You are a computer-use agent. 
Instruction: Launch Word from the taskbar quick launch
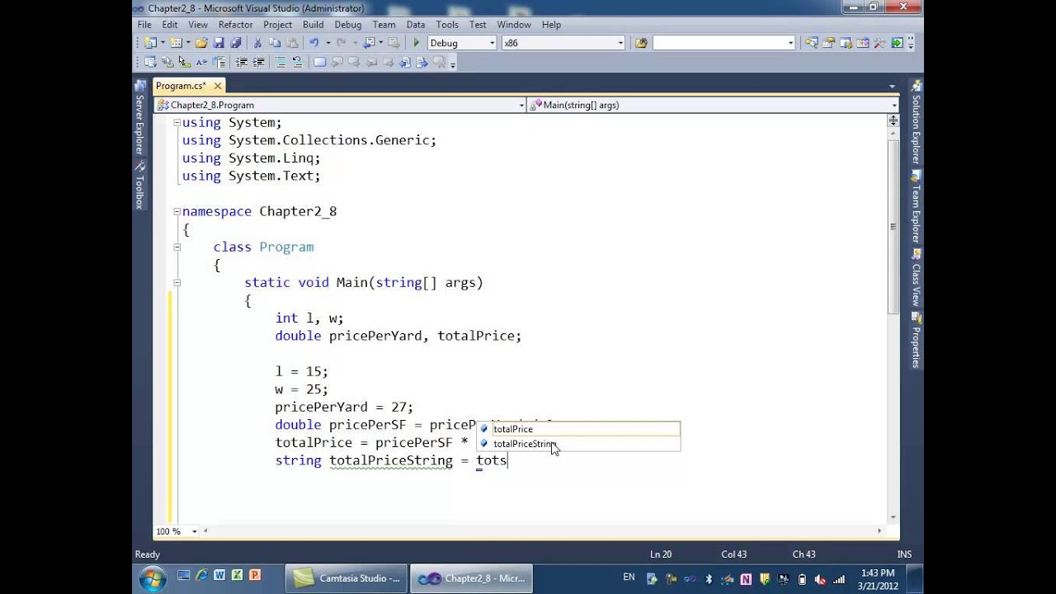tap(219, 576)
